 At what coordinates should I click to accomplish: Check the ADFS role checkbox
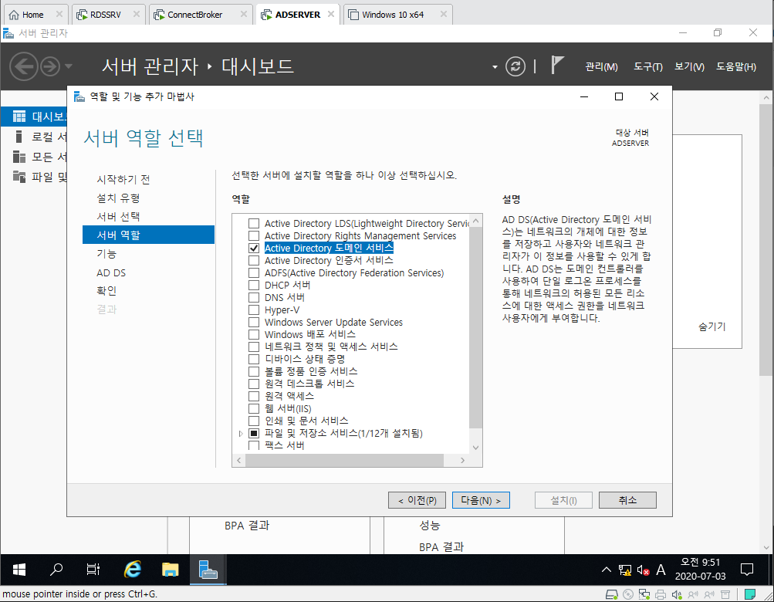254,272
